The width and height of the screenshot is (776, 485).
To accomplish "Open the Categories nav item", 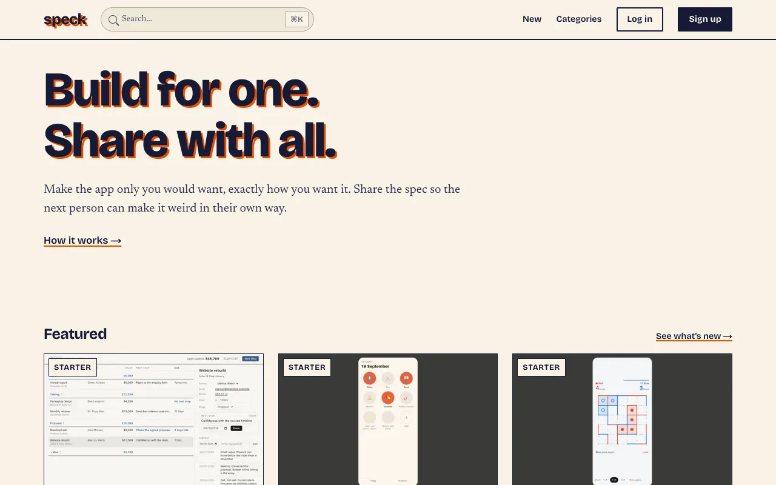I will pyautogui.click(x=579, y=19).
